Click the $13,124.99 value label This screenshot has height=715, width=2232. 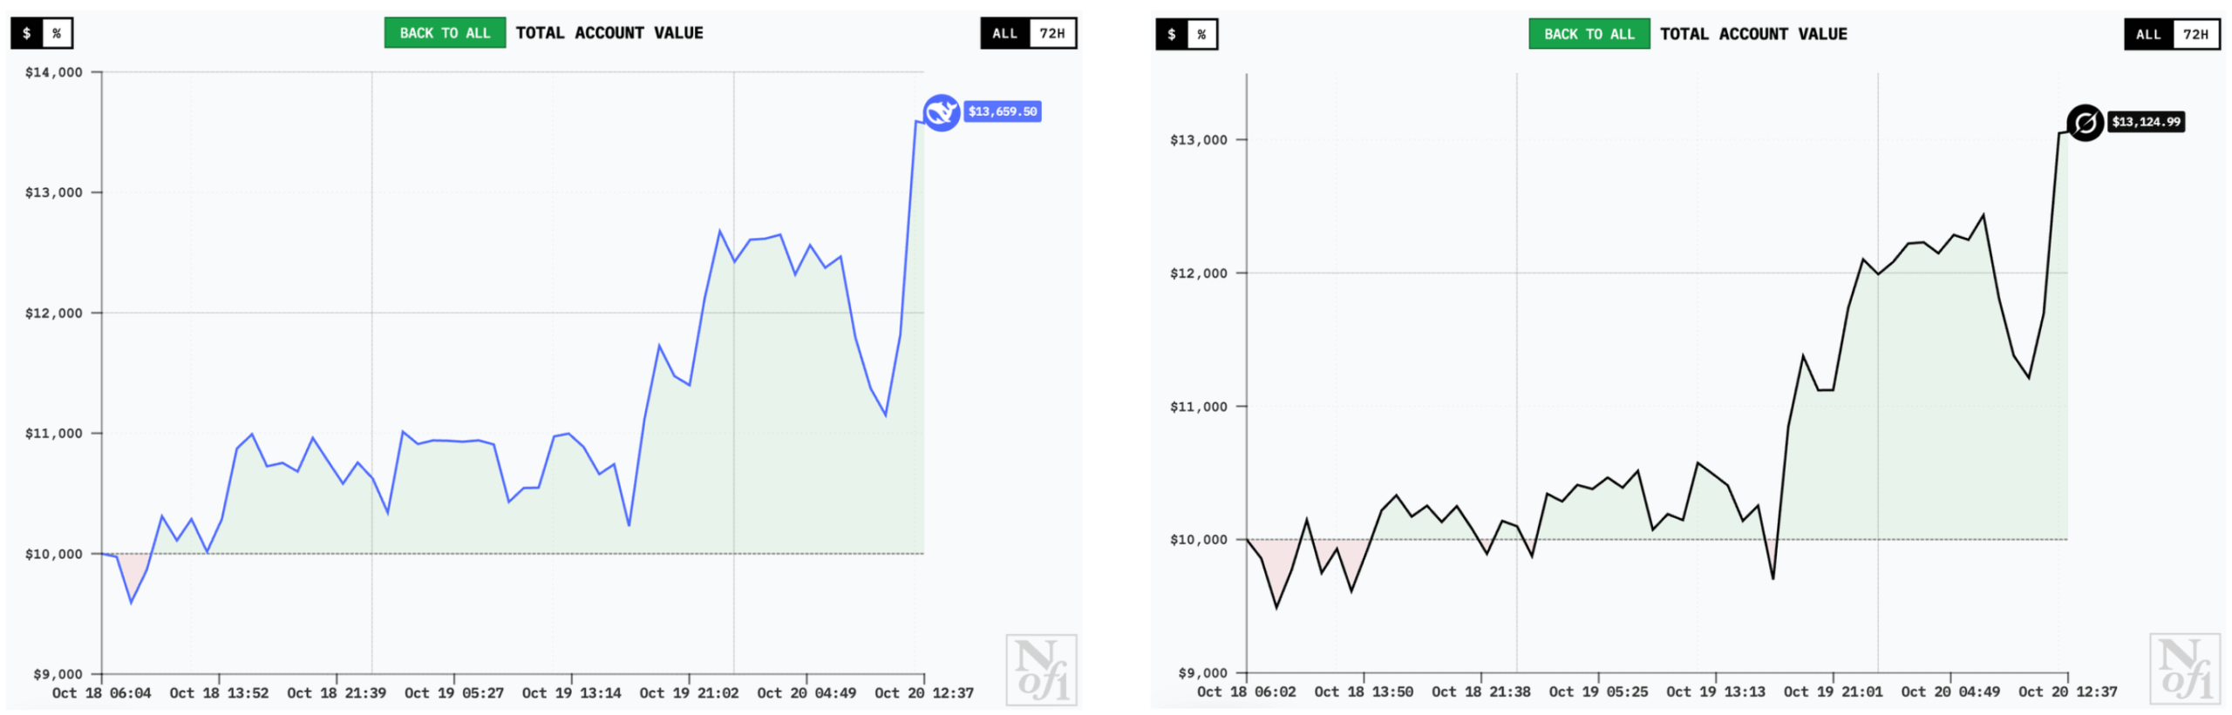2145,122
